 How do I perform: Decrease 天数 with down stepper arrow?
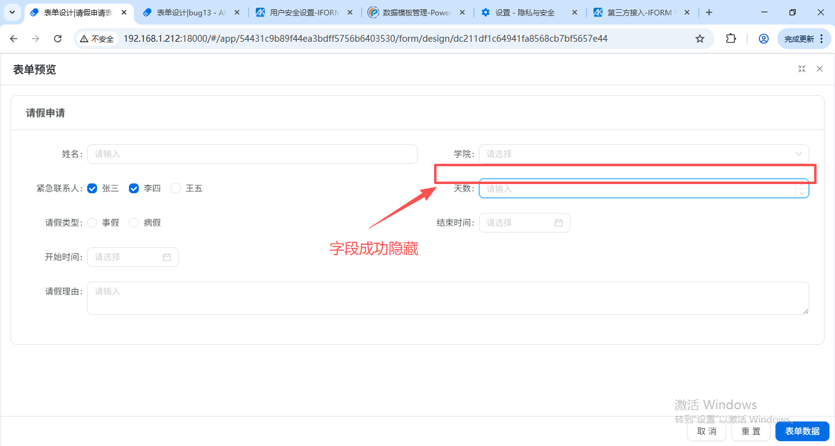pos(802,193)
